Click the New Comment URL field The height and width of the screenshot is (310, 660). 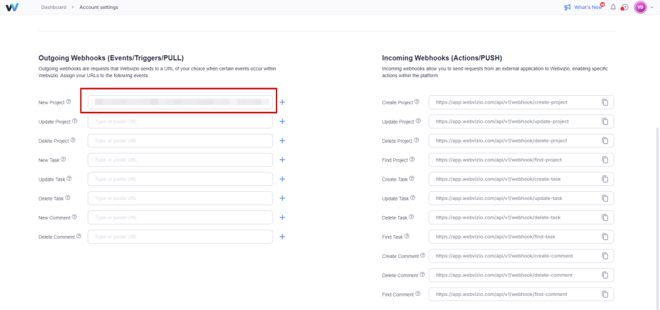pos(180,218)
